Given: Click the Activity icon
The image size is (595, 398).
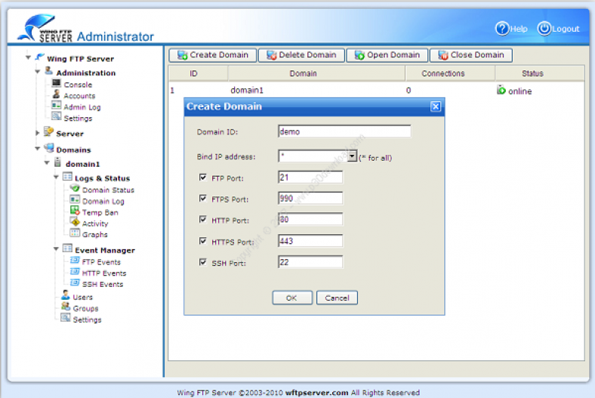Looking at the screenshot, I should click(x=75, y=222).
